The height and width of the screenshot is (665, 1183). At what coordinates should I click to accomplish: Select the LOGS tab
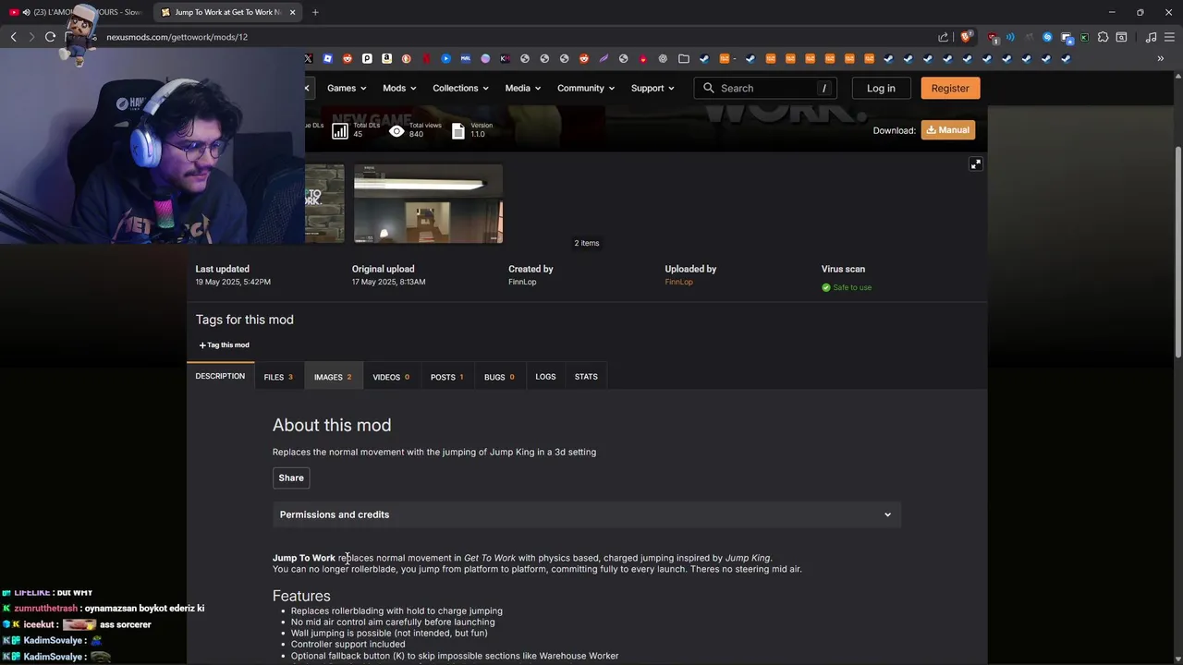545,377
